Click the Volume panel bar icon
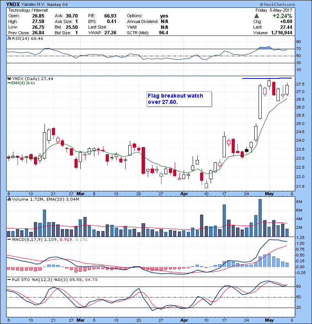The image size is (312, 324). click(x=9, y=199)
